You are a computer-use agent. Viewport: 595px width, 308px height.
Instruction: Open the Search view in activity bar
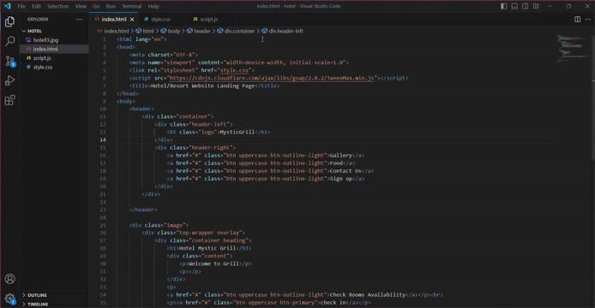10,41
